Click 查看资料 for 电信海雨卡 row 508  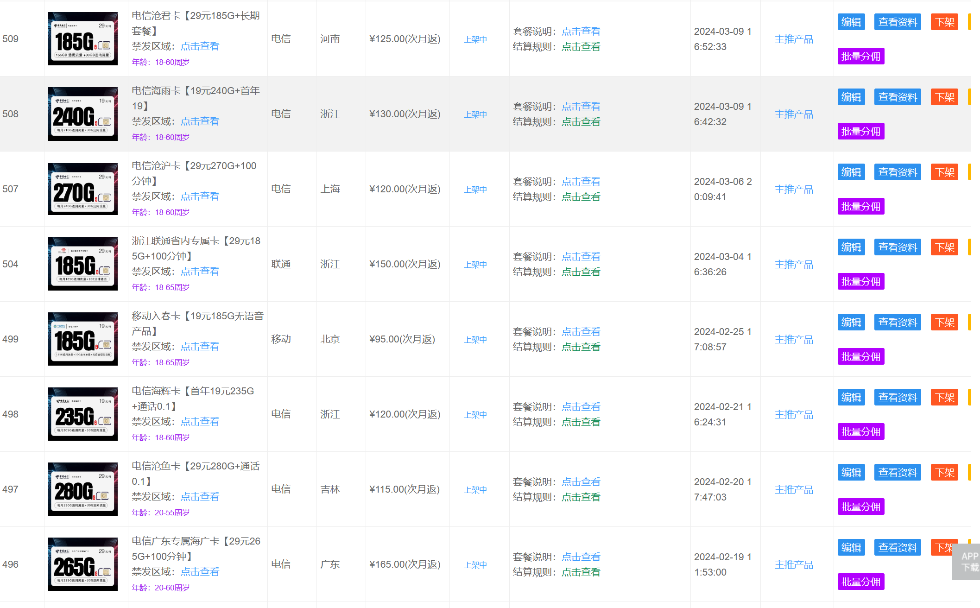pyautogui.click(x=897, y=97)
